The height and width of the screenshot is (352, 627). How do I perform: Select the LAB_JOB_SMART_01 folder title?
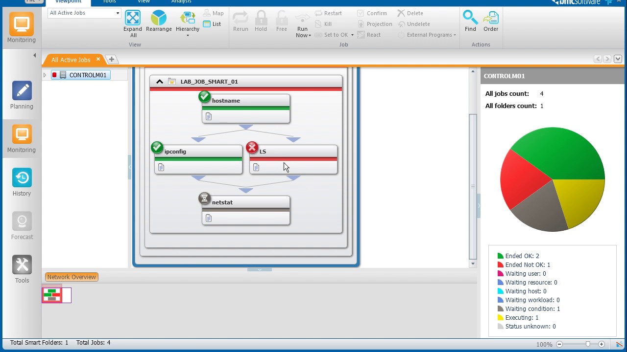pyautogui.click(x=209, y=82)
